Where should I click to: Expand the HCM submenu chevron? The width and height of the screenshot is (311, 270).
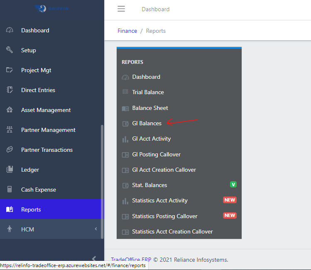pos(96,229)
